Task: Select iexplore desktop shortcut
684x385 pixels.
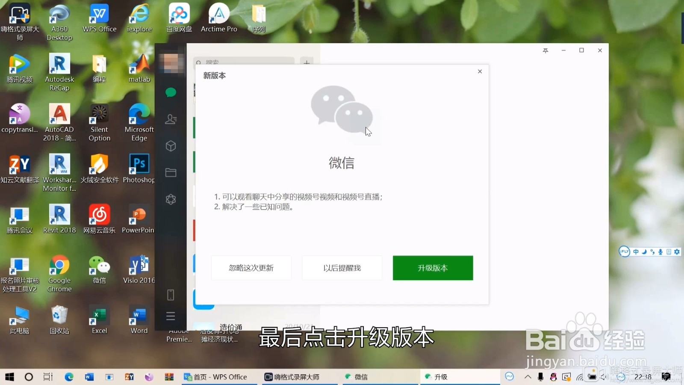Action: tap(139, 18)
